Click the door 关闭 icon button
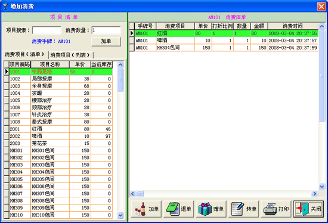The width and height of the screenshot is (328, 223). point(308,209)
